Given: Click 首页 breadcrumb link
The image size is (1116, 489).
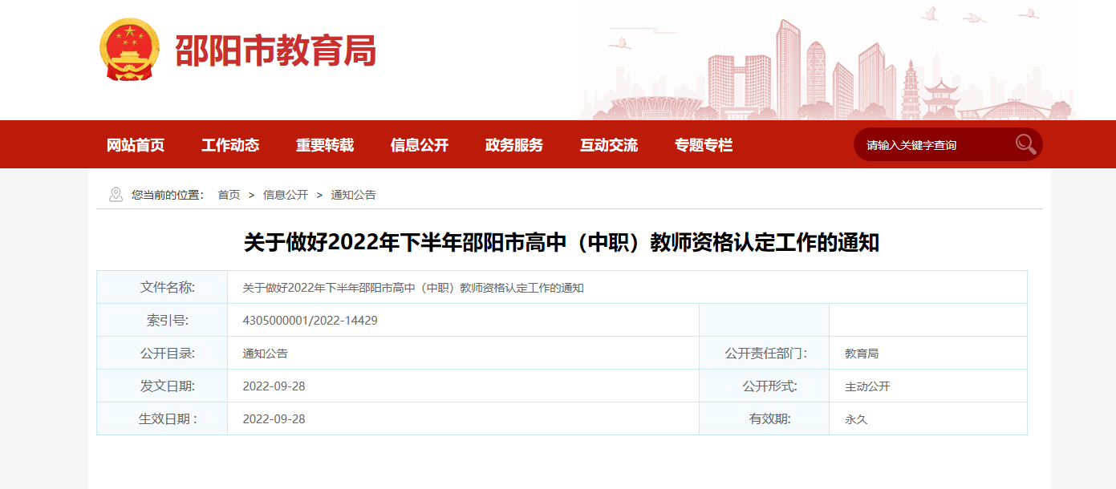Looking at the screenshot, I should [229, 195].
